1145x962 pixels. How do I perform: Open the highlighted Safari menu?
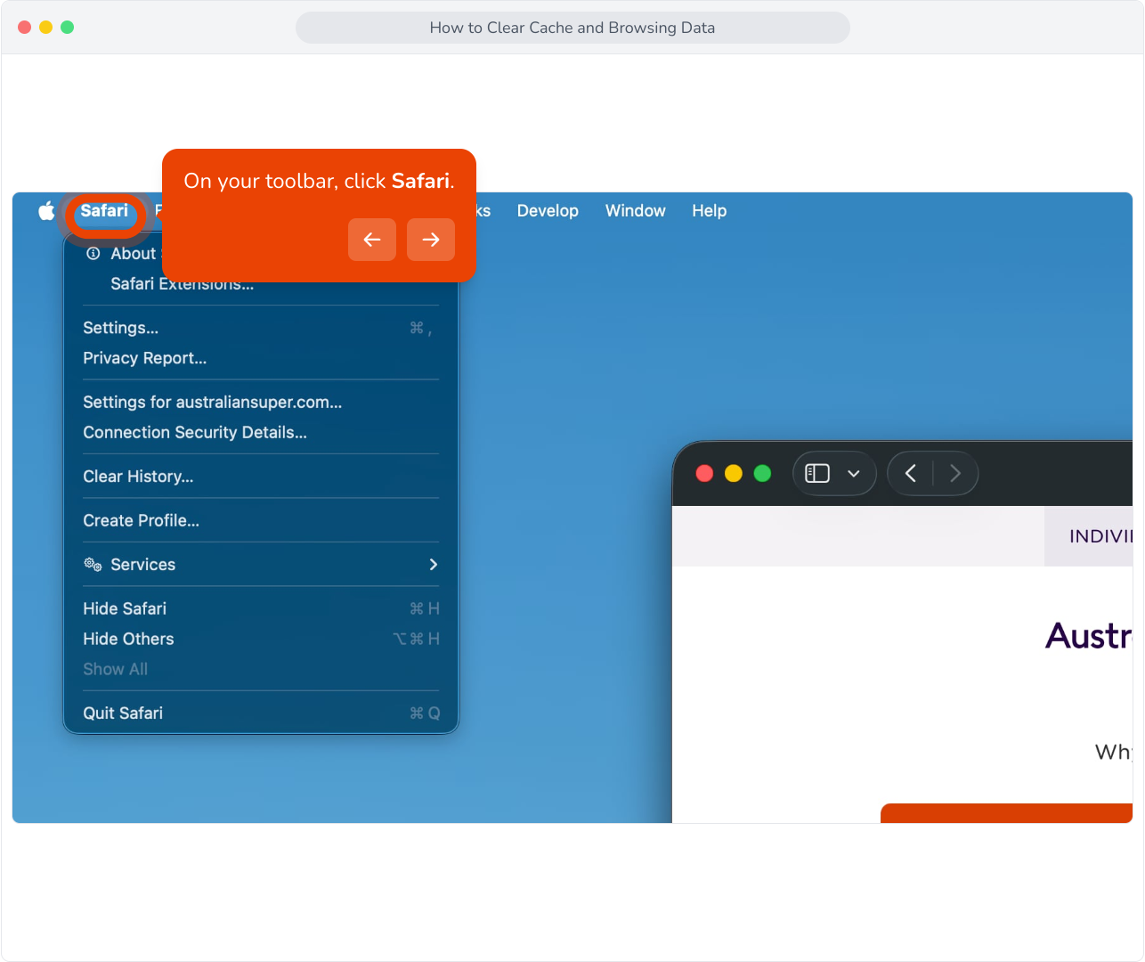pyautogui.click(x=104, y=211)
